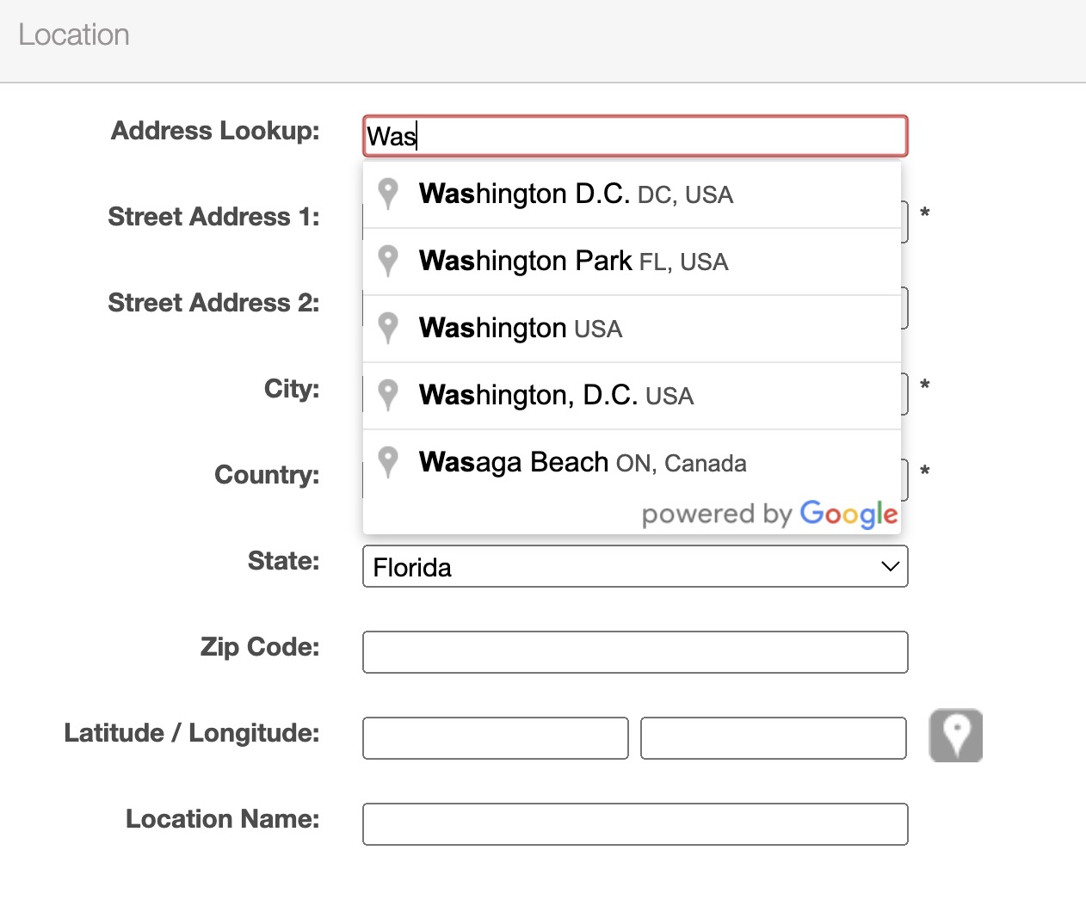1086x912 pixels.
Task: Click into the Zip Code input box
Action: pyautogui.click(x=635, y=652)
